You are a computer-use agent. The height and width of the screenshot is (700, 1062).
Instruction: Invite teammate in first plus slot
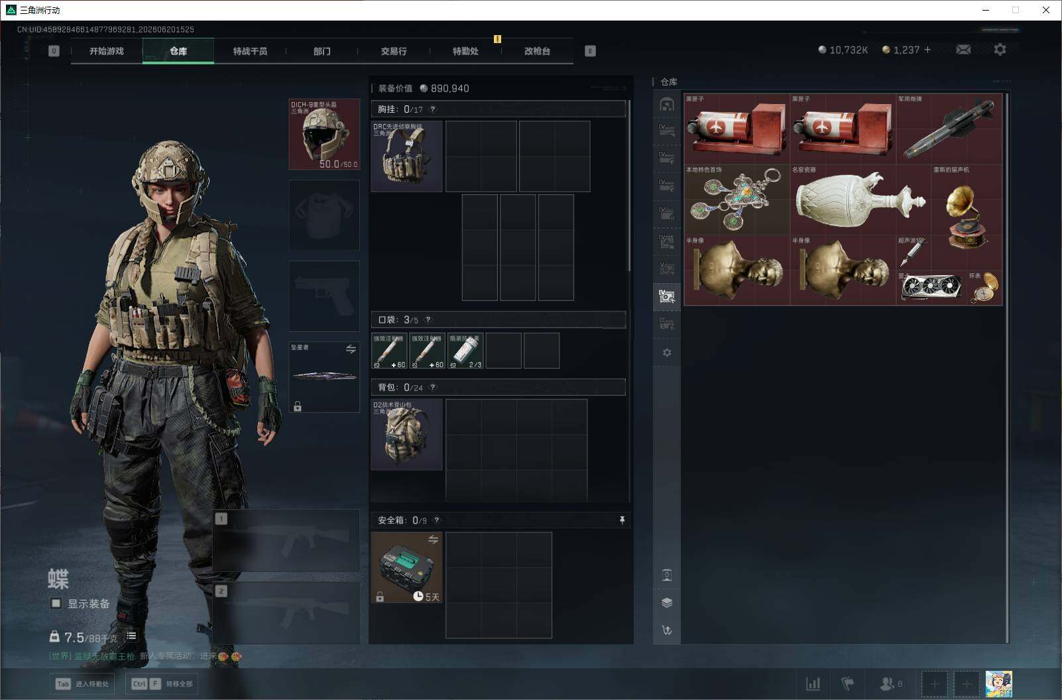(x=935, y=683)
